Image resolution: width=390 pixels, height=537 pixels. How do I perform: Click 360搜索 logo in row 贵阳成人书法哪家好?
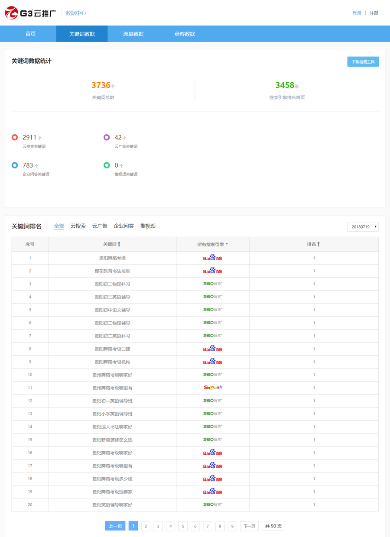tap(213, 427)
